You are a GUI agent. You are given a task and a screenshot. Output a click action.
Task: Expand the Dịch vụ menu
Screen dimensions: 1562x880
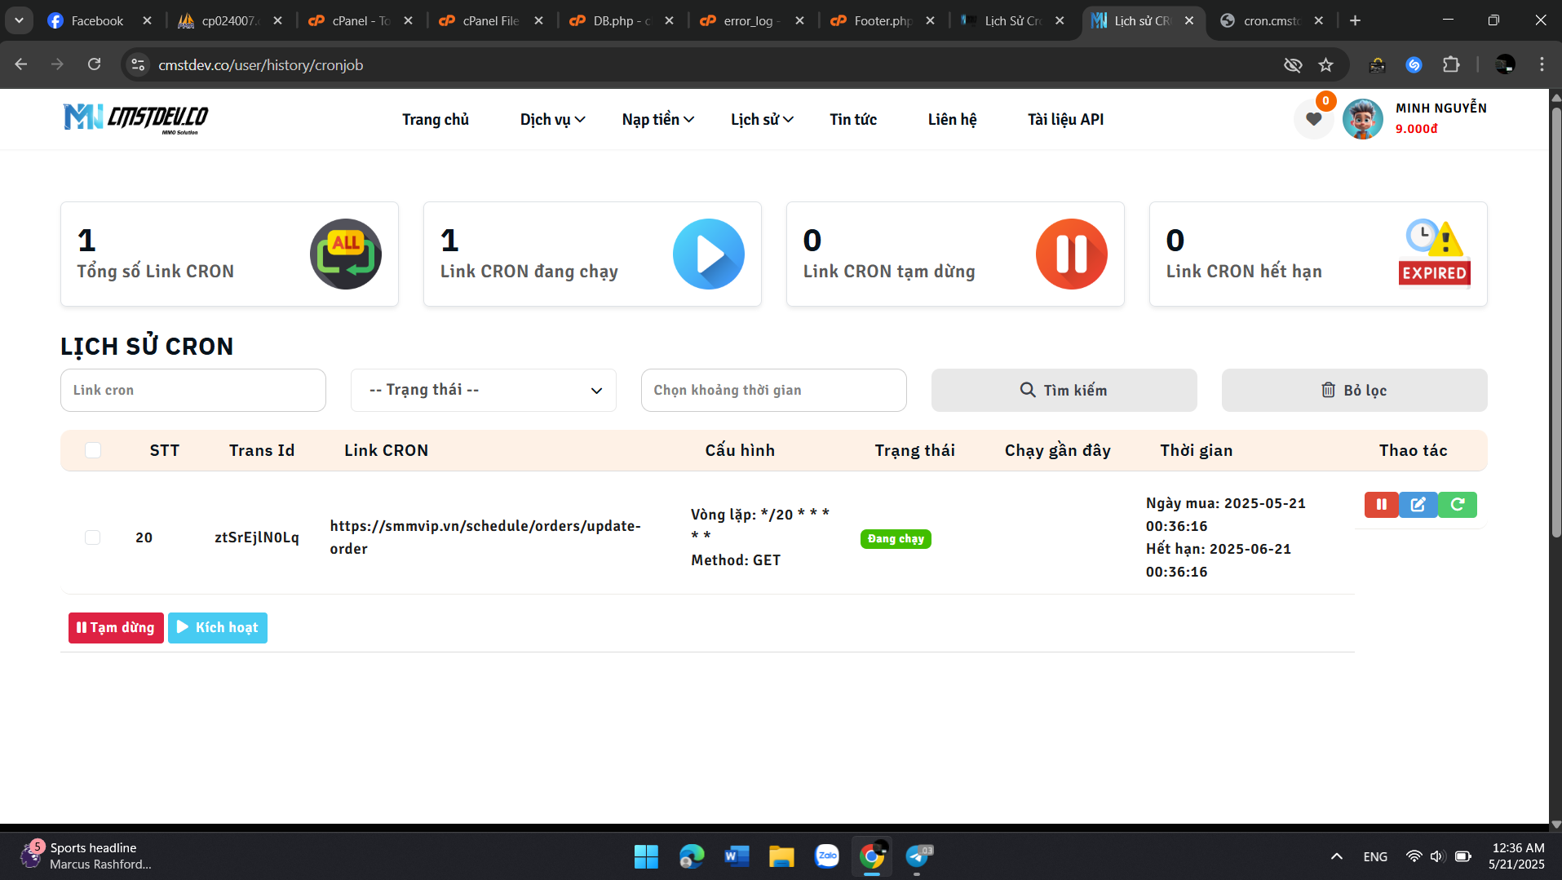click(x=552, y=120)
